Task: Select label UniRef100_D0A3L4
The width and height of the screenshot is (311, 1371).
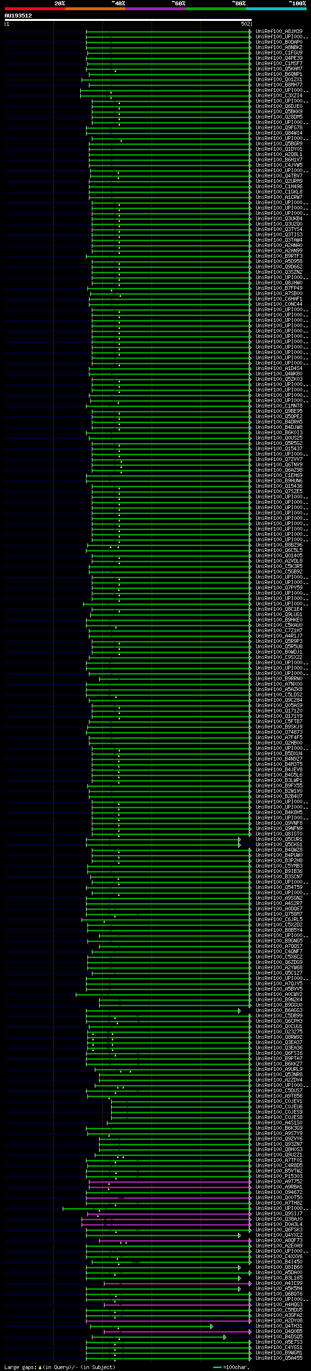Action: click(279, 1224)
